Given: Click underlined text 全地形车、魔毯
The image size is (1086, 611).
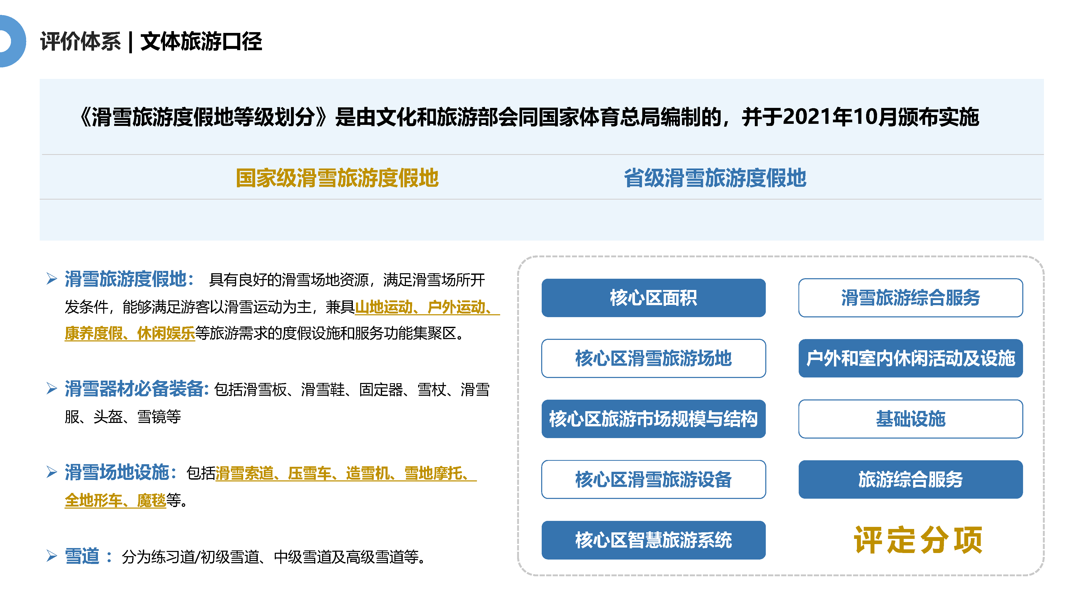Looking at the screenshot, I should [x=115, y=501].
